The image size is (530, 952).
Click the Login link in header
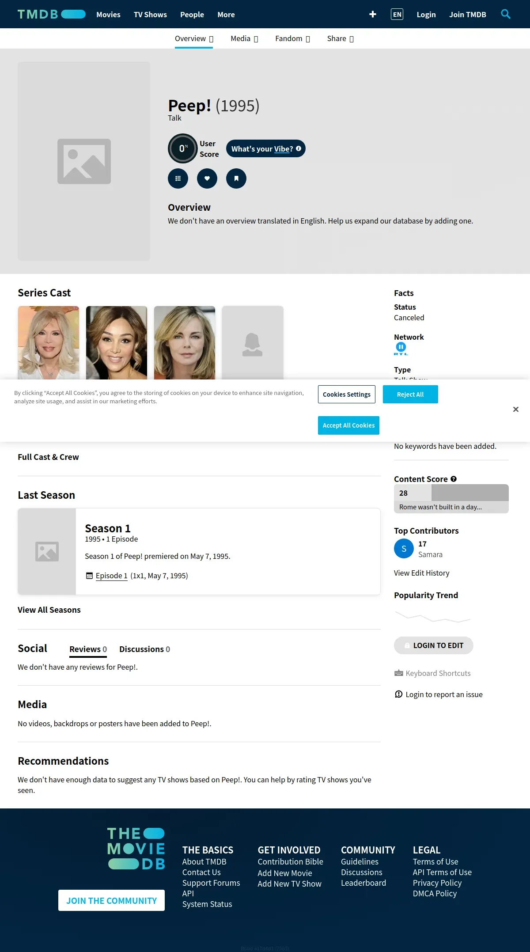tap(426, 15)
